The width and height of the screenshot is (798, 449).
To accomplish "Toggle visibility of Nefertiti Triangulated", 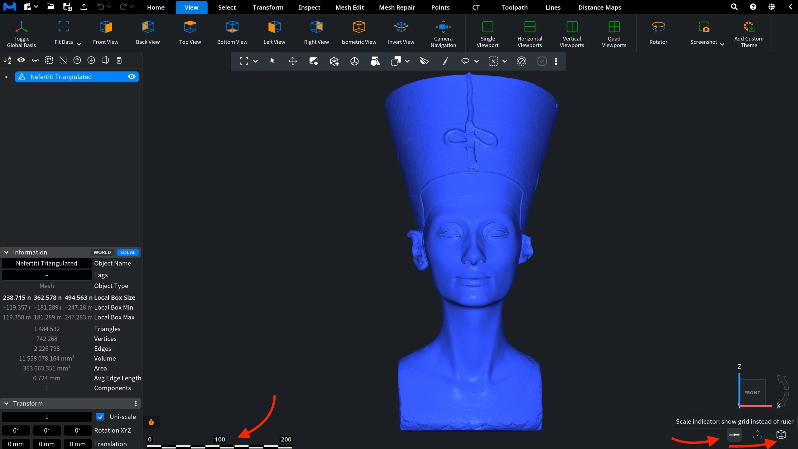I will coord(132,77).
